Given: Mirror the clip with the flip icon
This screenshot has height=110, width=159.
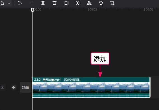Looking at the screenshot, I should pyautogui.click(x=89, y=3).
